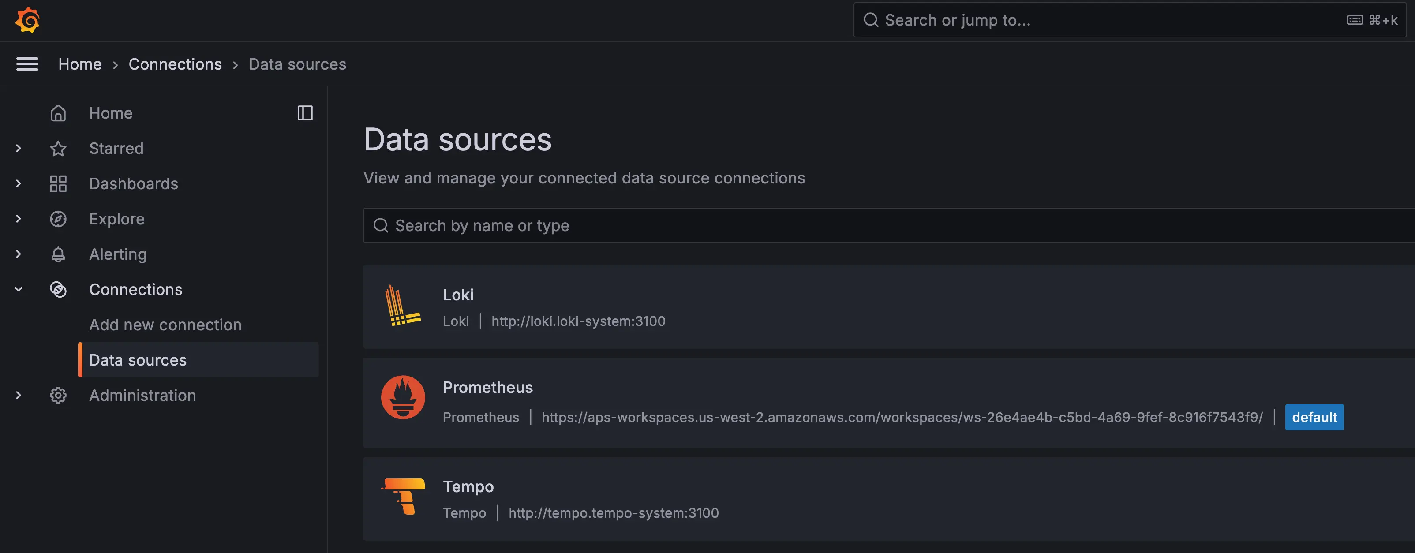Click the Explore compass icon
Screen dimensions: 1415x553
coord(58,219)
